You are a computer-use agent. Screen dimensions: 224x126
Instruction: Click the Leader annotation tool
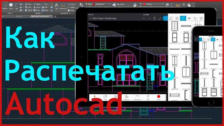pyautogui.click(x=71, y=7)
